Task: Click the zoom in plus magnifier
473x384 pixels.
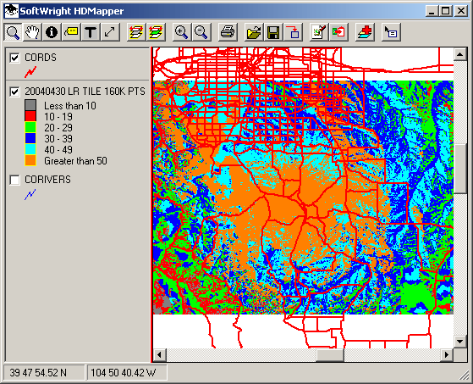Action: (x=181, y=32)
